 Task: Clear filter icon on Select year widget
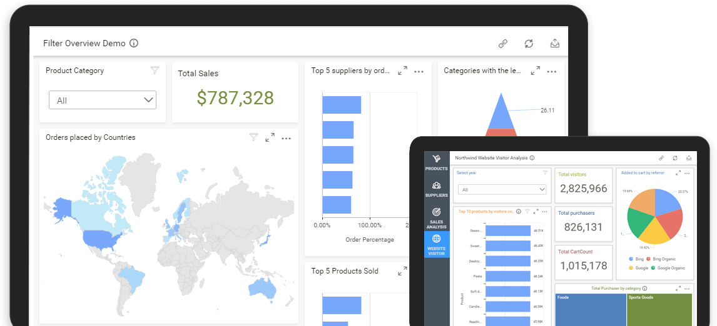pyautogui.click(x=544, y=173)
